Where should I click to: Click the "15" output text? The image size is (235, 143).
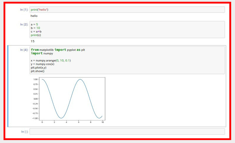(33, 41)
